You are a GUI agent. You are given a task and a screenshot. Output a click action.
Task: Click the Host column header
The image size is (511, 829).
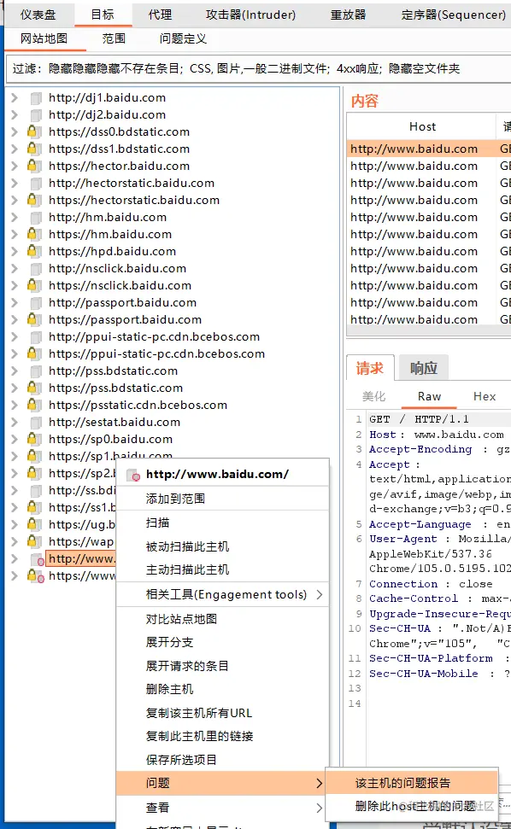[x=421, y=126]
